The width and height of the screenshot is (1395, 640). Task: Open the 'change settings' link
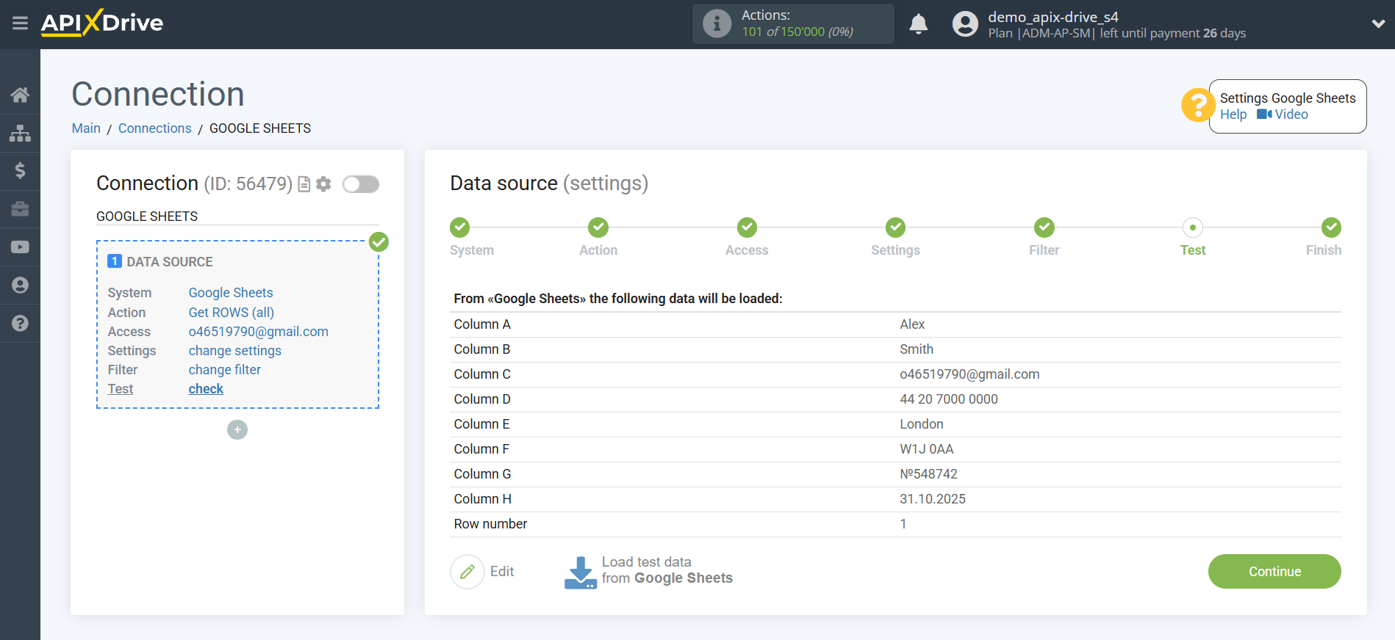(x=234, y=351)
